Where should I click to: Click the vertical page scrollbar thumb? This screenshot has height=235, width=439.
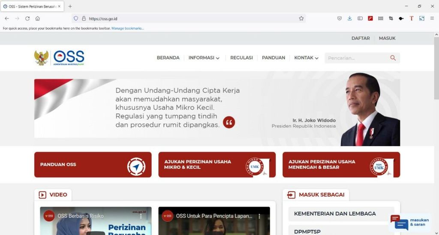tap(436, 68)
